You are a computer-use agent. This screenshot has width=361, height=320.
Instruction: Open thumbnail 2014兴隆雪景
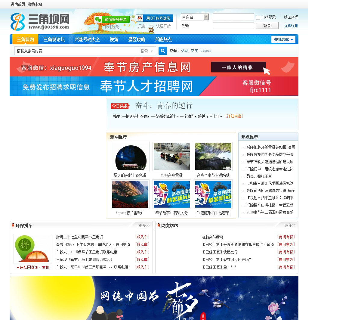point(172,157)
